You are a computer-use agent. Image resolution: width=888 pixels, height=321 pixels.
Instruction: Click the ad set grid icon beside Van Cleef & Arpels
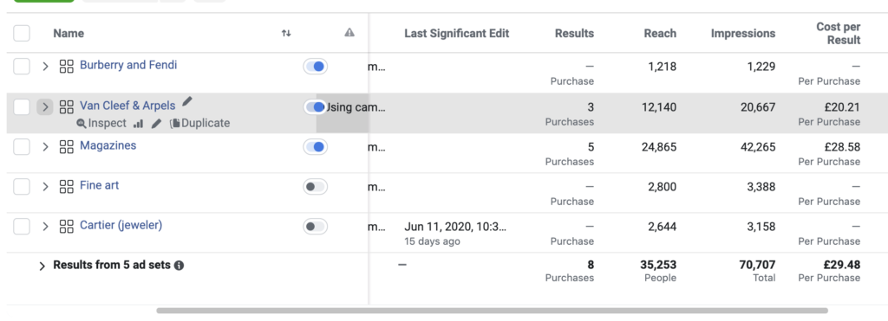67,106
